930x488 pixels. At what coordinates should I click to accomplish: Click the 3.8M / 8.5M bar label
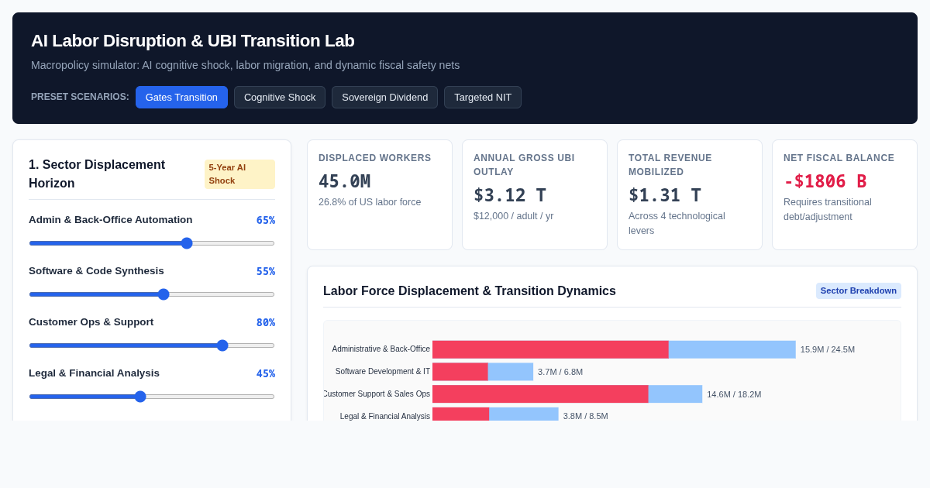pyautogui.click(x=586, y=416)
